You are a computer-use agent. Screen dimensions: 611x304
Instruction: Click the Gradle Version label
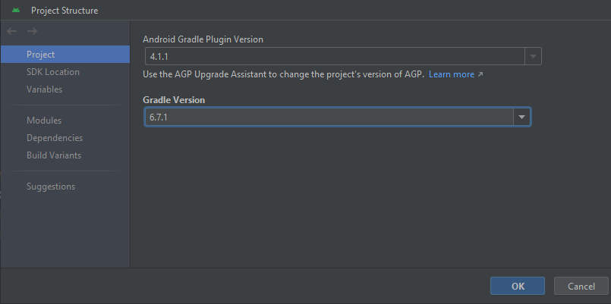(x=174, y=100)
